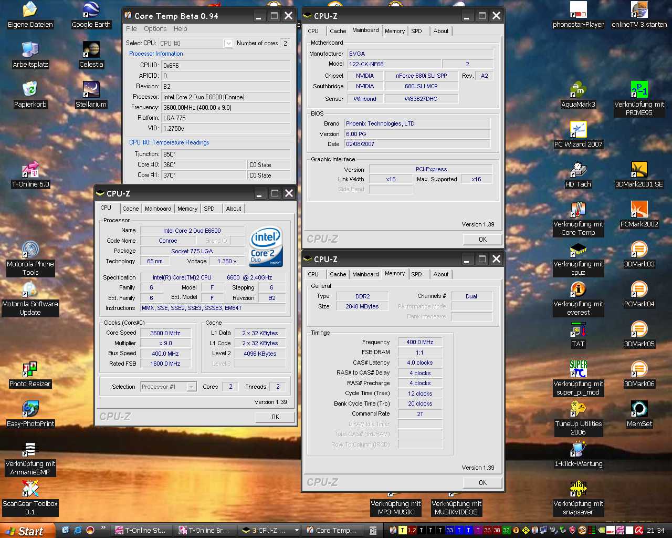
Task: Switch to Core Temp taskbar button
Action: (334, 530)
